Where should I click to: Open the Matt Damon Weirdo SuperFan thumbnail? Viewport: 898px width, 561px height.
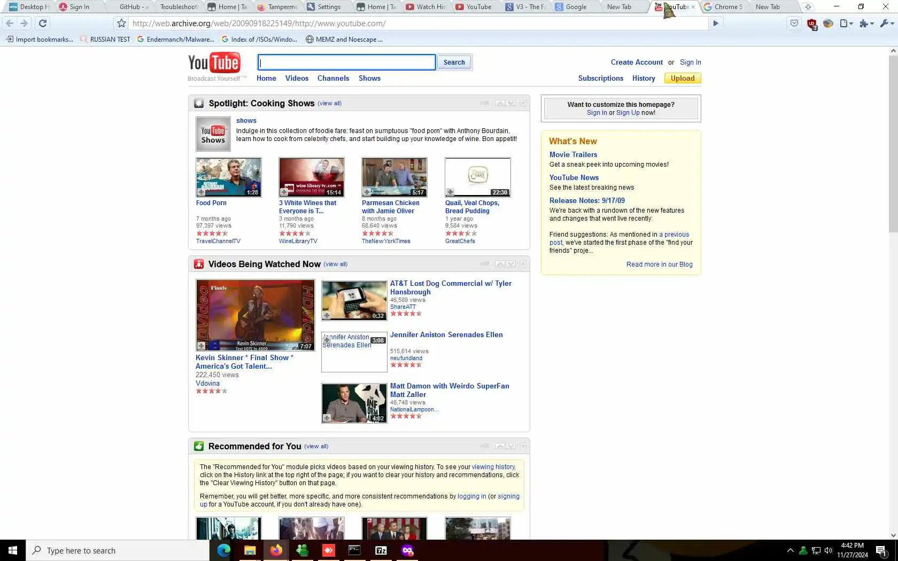click(x=354, y=403)
